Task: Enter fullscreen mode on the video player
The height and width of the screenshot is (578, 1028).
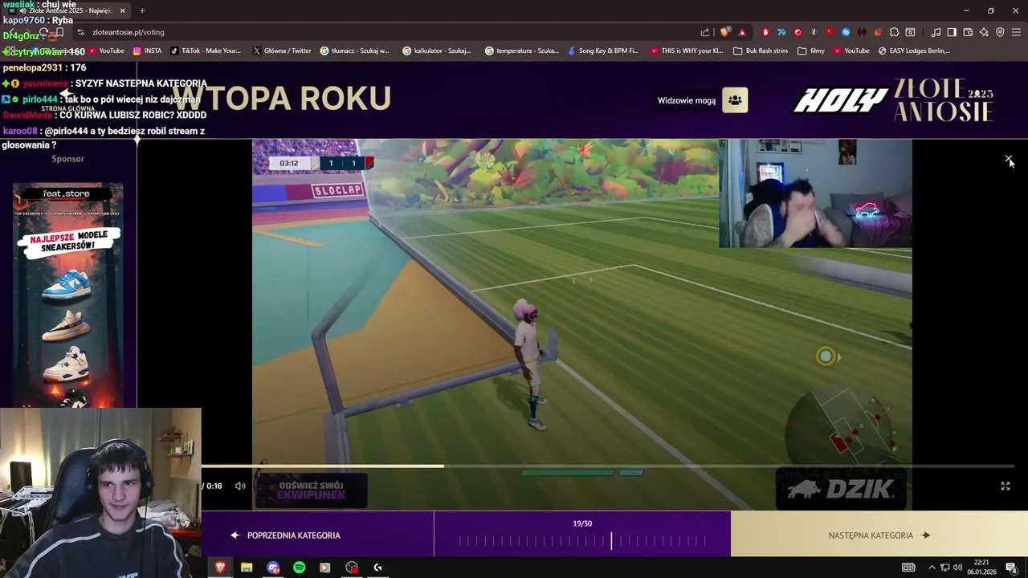Action: (x=1005, y=486)
